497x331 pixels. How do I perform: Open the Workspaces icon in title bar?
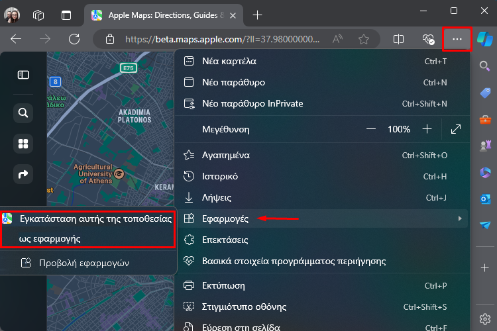(x=38, y=15)
